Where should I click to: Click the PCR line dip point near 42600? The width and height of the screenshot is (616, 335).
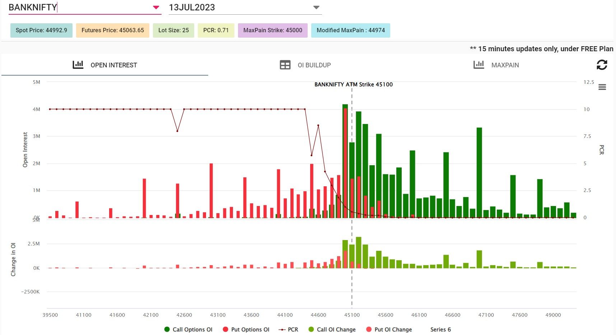click(177, 131)
